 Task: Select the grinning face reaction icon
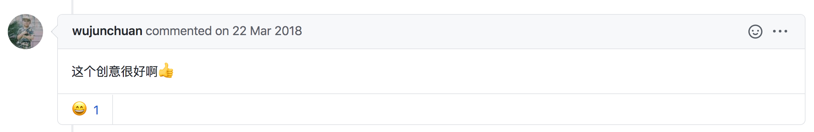[79, 109]
